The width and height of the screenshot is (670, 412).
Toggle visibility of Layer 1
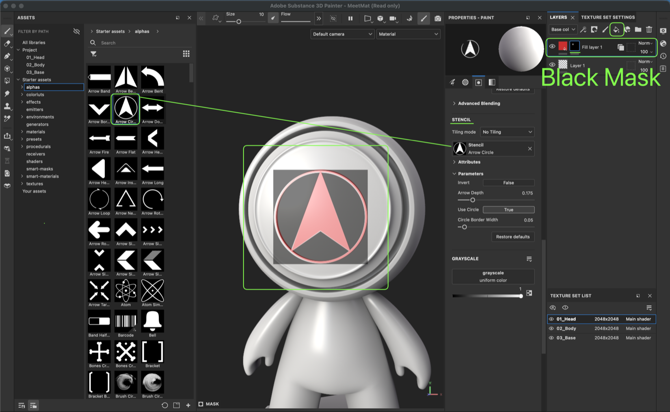point(552,65)
